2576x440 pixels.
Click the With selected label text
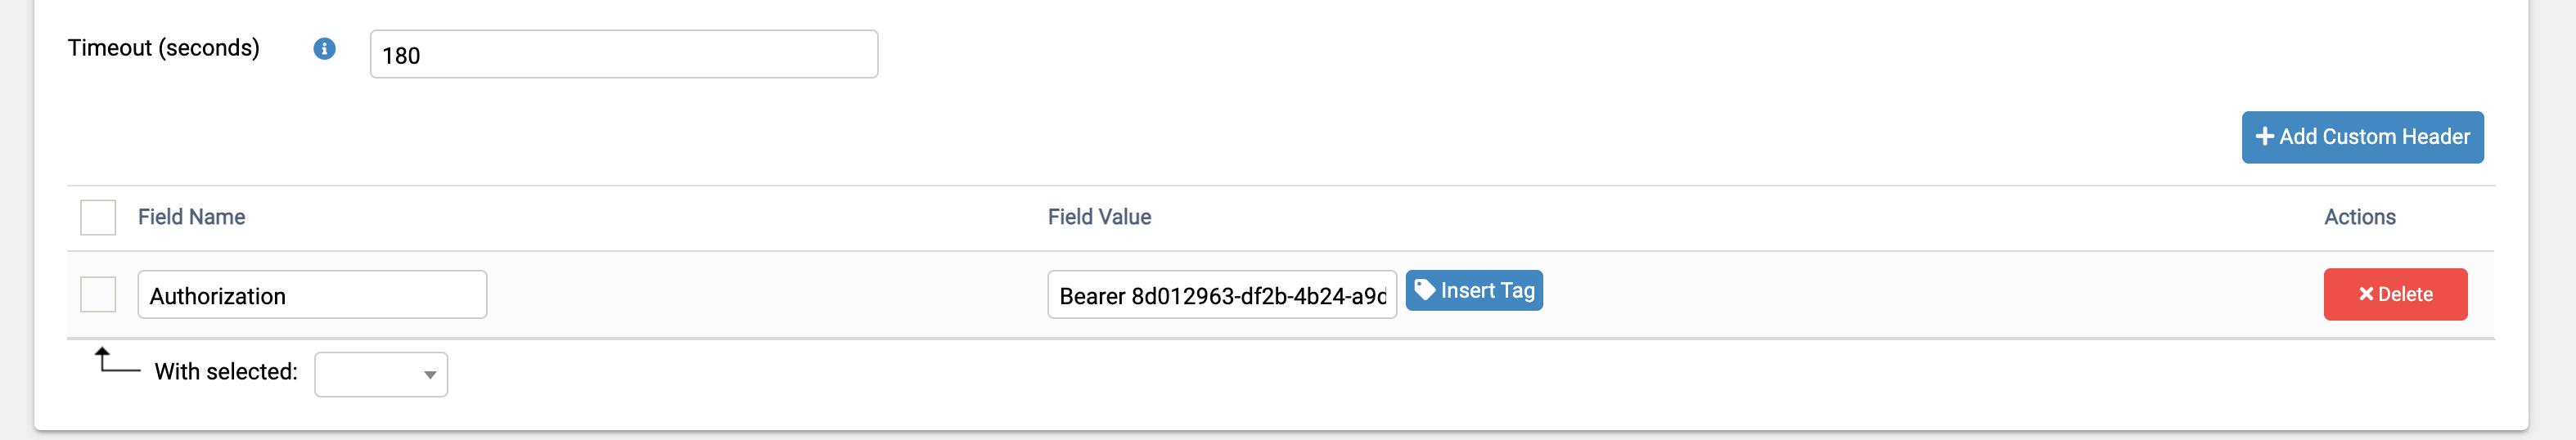click(226, 372)
